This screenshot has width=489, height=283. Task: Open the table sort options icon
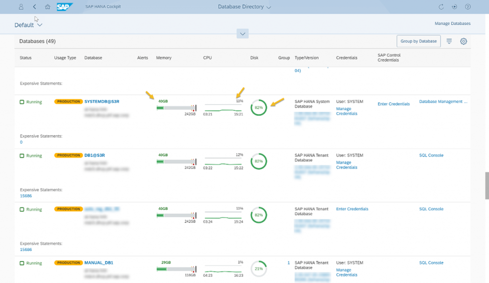(449, 41)
